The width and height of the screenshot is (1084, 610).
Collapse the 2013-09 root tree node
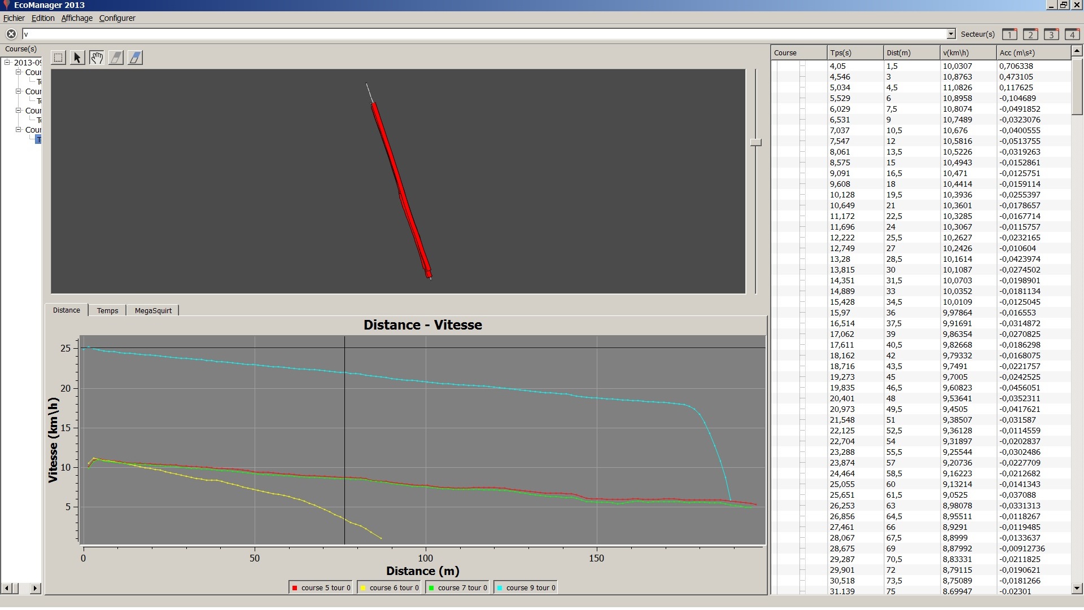pos(7,63)
